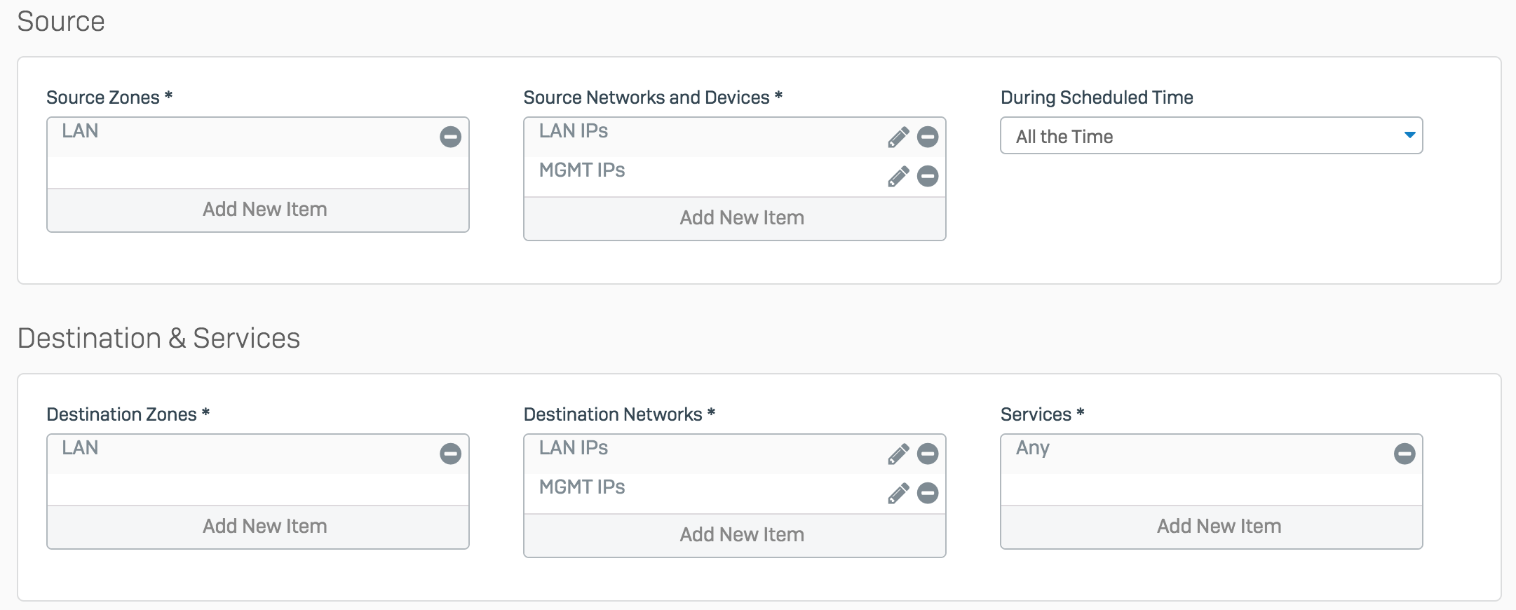The height and width of the screenshot is (610, 1516).
Task: Remove LAN IPs from Destination Networks
Action: coord(927,454)
